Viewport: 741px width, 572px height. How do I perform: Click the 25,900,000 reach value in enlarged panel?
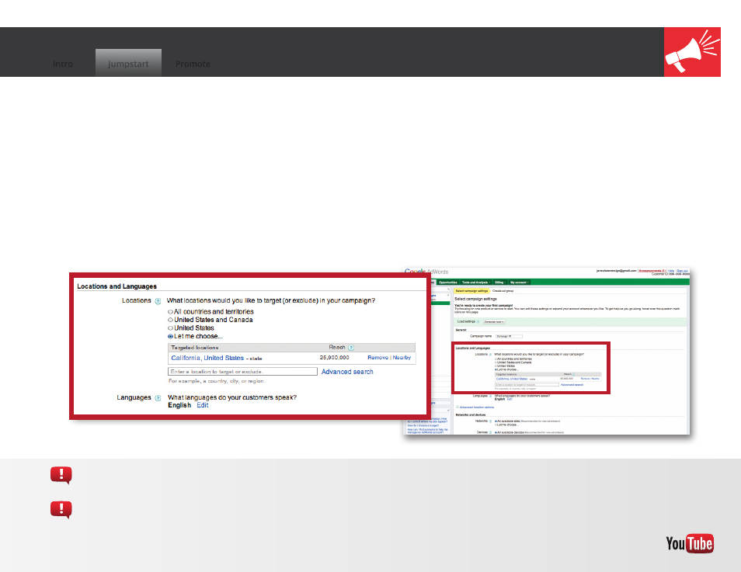pyautogui.click(x=334, y=358)
